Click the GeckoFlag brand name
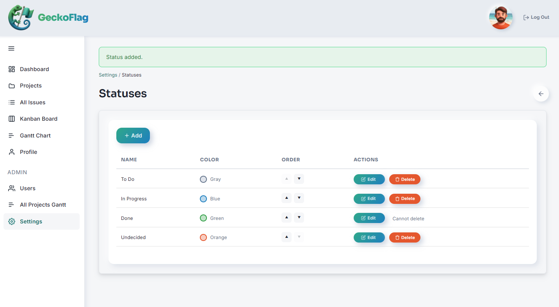The width and height of the screenshot is (559, 307). [x=63, y=18]
